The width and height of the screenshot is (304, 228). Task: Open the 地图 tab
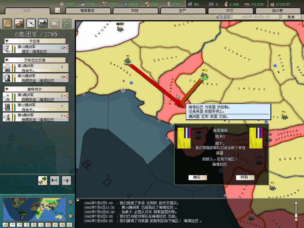point(27,11)
